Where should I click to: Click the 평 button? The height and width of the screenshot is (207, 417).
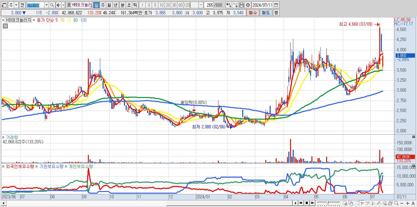tap(276, 13)
